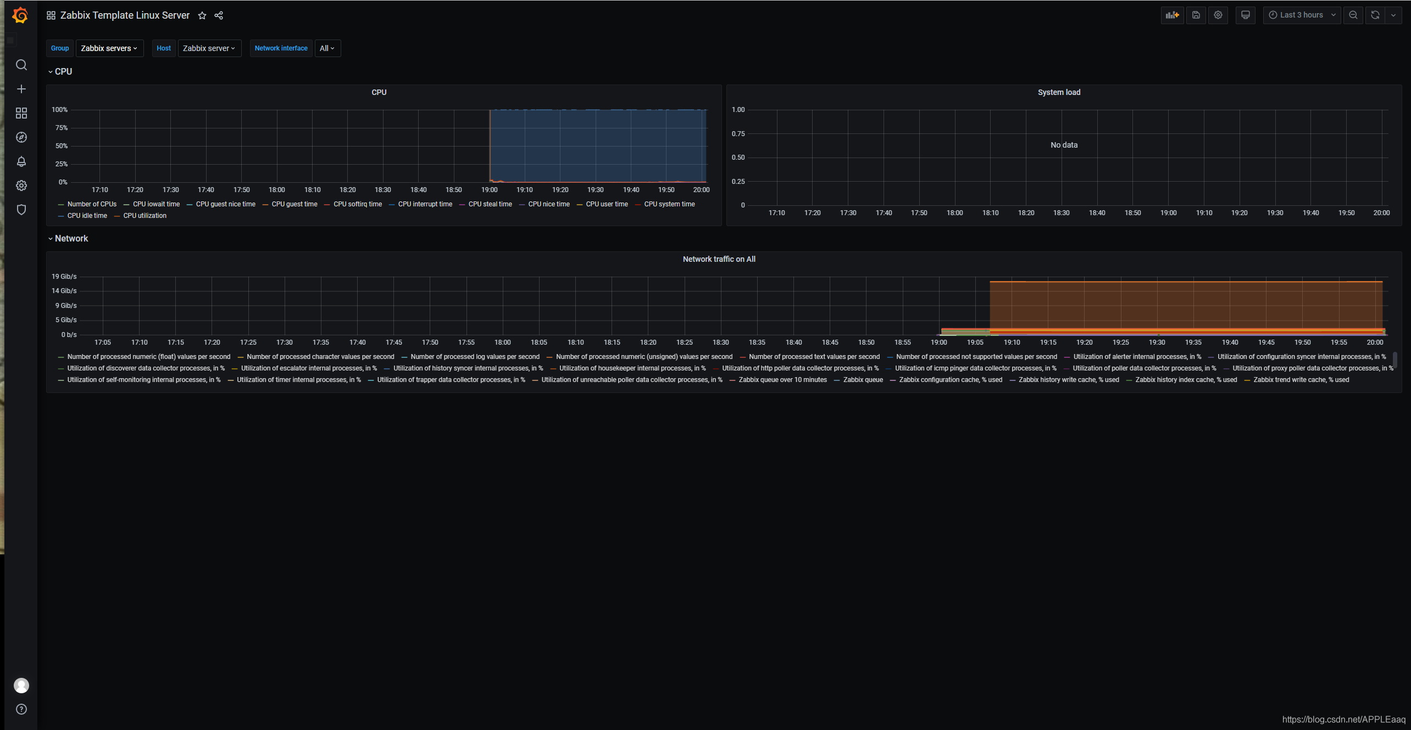This screenshot has height=730, width=1411.
Task: Open the System load panel title menu
Action: (1059, 92)
